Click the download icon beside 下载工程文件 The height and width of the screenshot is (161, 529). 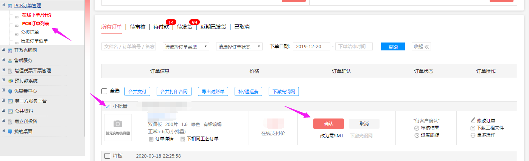(473, 128)
